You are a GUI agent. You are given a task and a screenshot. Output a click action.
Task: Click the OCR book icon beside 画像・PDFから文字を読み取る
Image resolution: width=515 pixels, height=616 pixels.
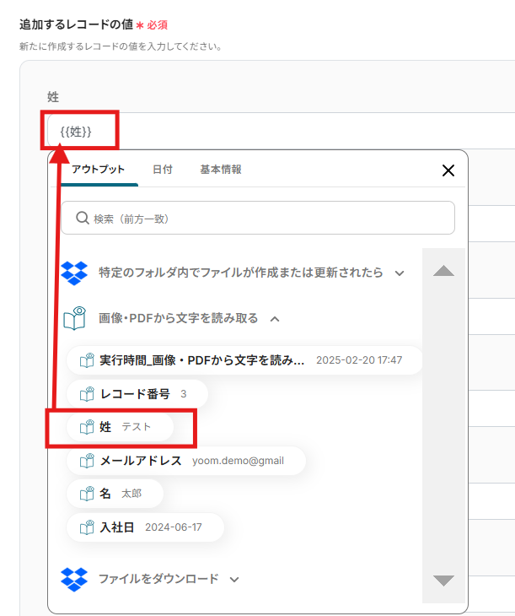[74, 318]
